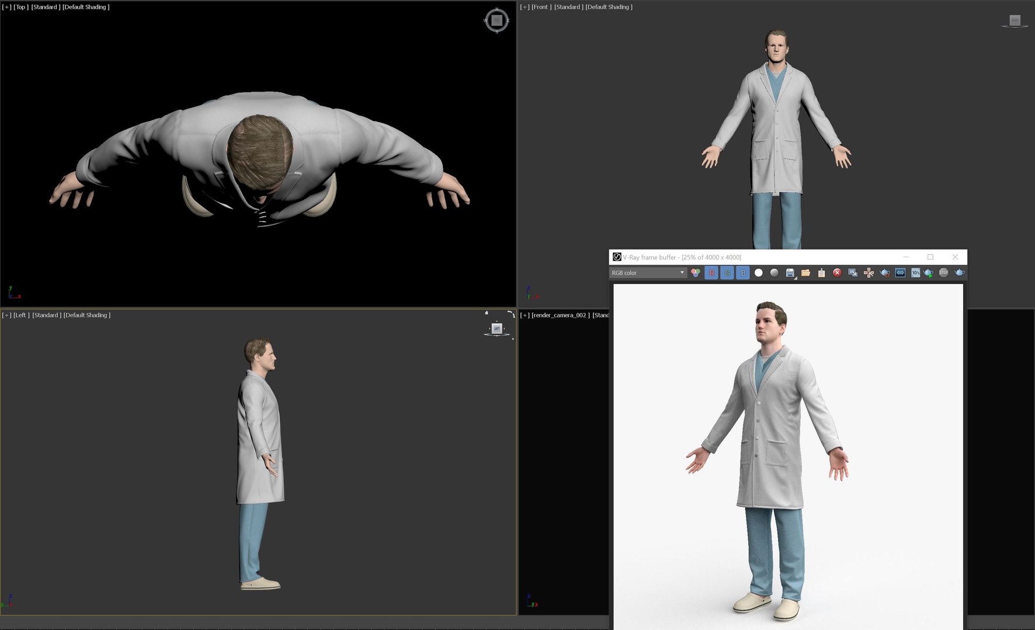Viewport: 1035px width, 630px height.
Task: Open [Standard] menu in Front viewport
Action: (x=568, y=7)
